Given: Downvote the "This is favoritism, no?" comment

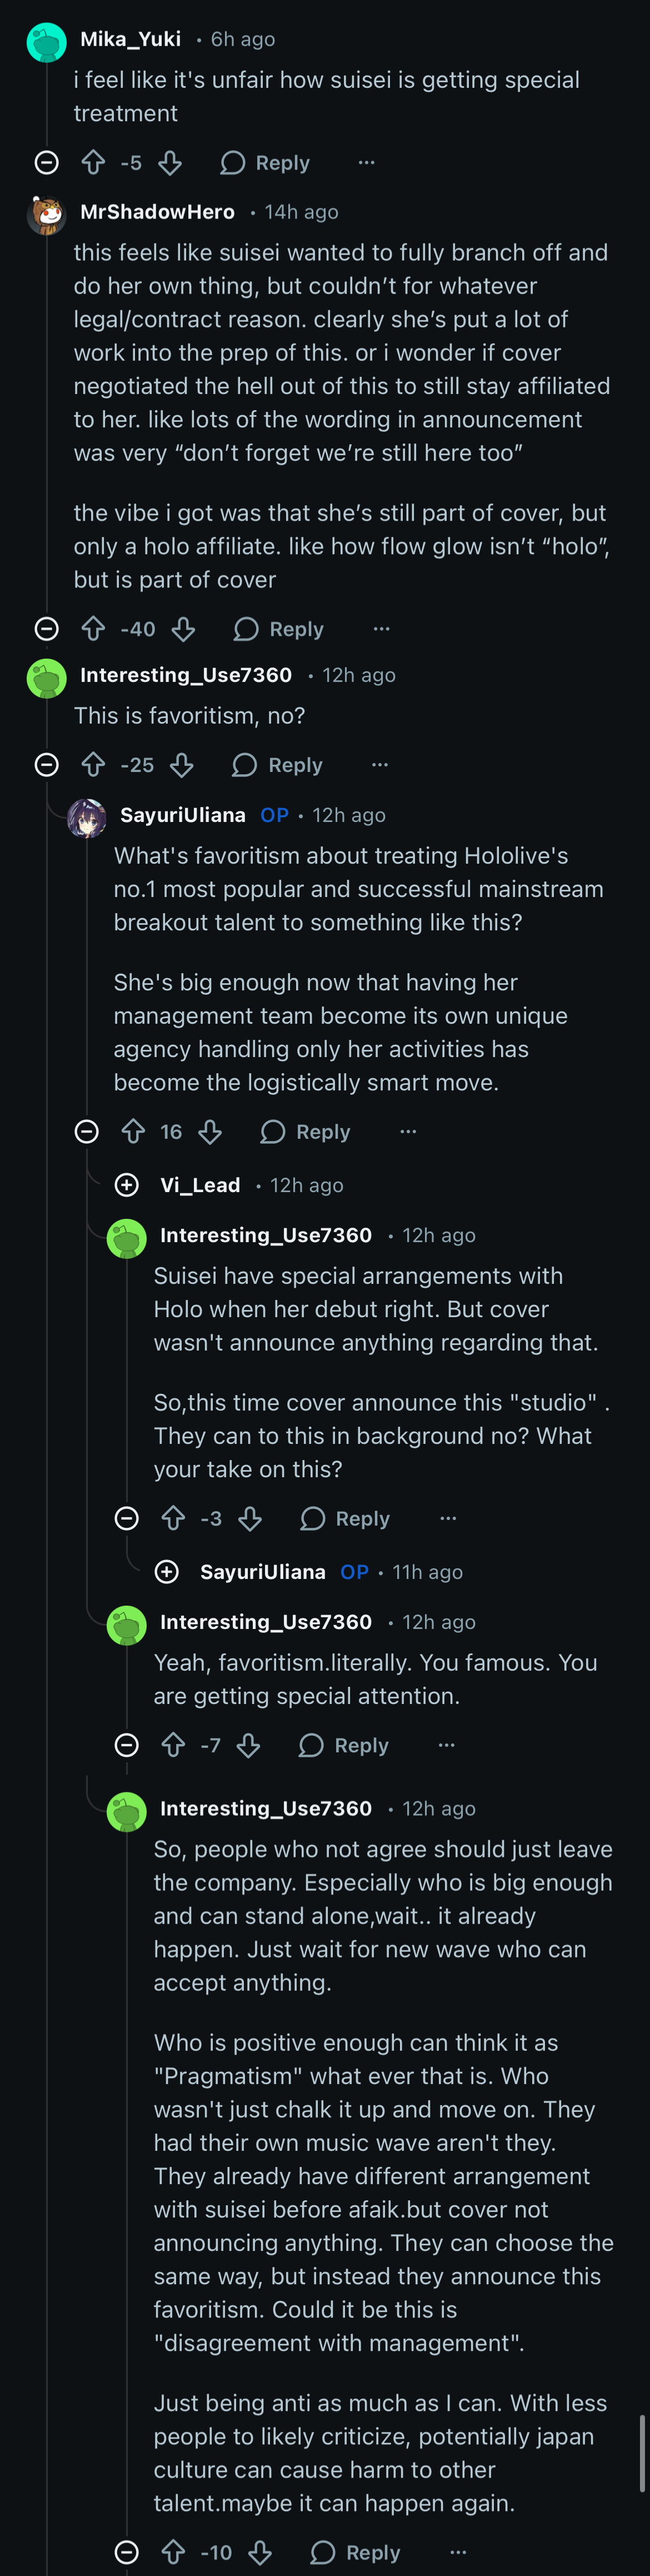Looking at the screenshot, I should pyautogui.click(x=182, y=765).
